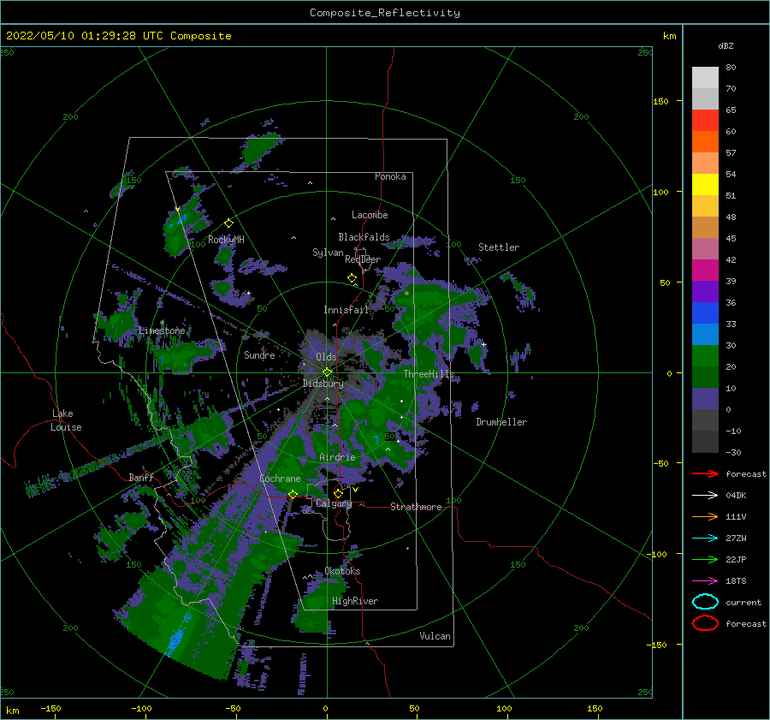Click the Airdrie label
770x720 pixels.
(x=337, y=457)
